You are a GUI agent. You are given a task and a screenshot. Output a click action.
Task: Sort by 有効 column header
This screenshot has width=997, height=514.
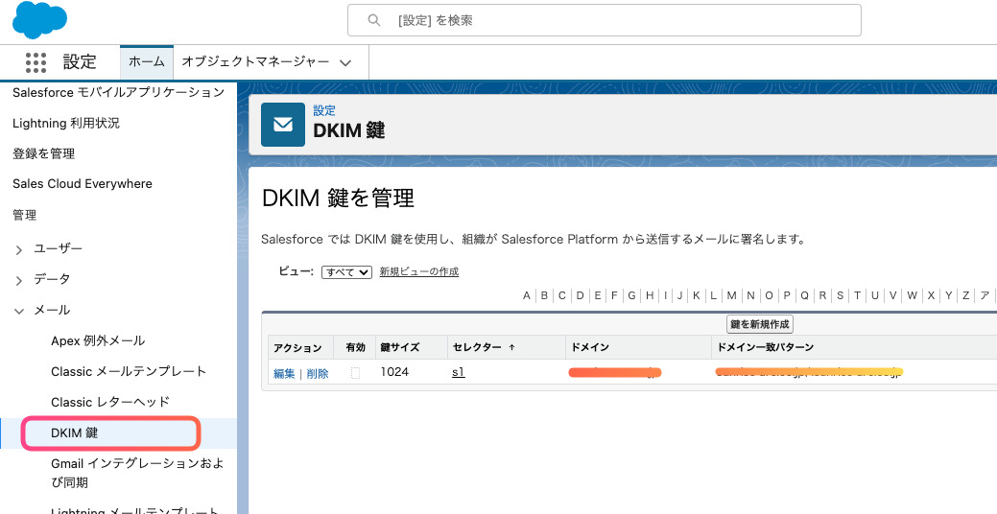point(355,347)
